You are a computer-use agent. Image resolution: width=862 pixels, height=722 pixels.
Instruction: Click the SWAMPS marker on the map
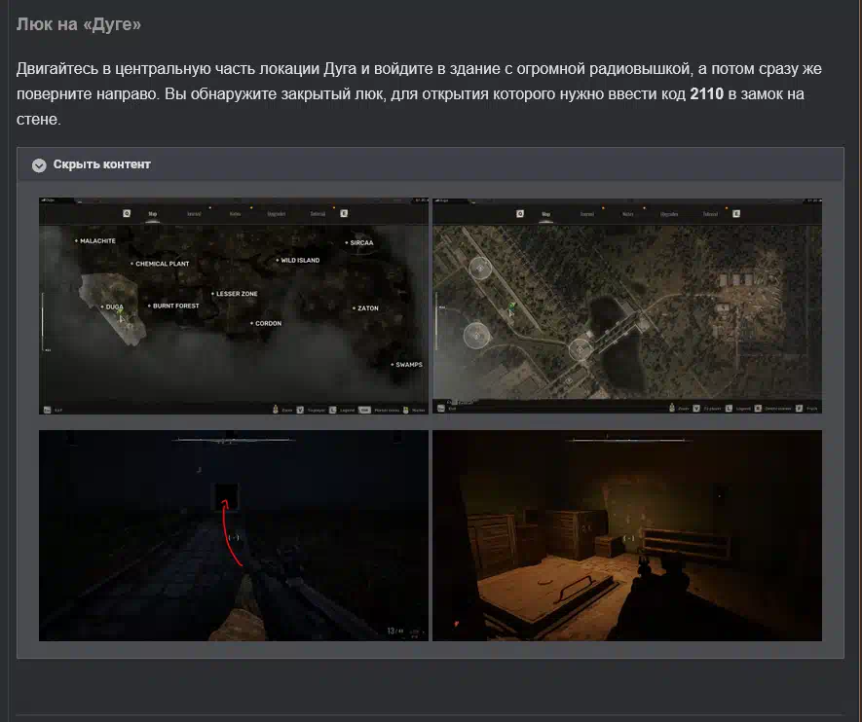pyautogui.click(x=406, y=364)
